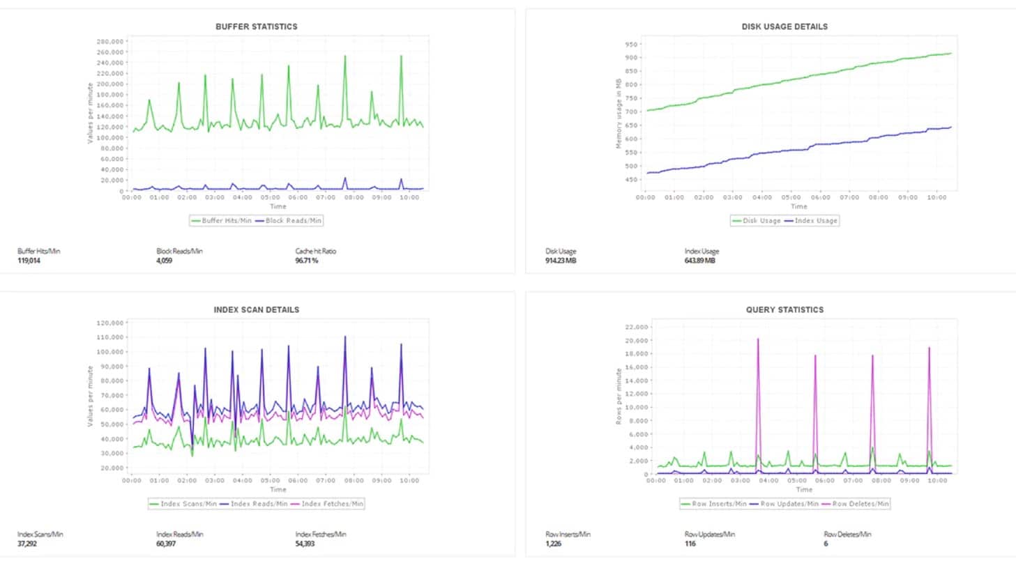
Task: Click 'Values per minute' label on Index Scan Details
Action: pos(89,398)
